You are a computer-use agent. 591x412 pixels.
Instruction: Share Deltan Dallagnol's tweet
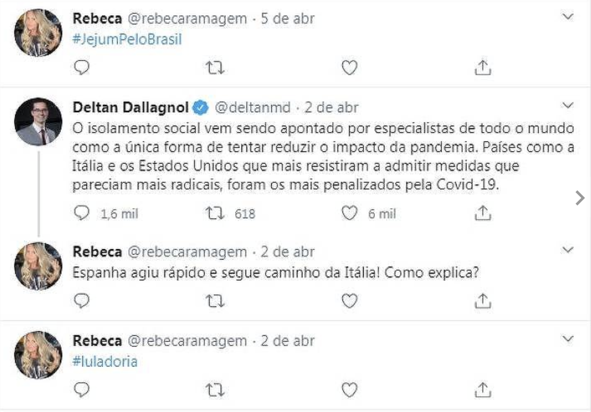[x=483, y=214]
